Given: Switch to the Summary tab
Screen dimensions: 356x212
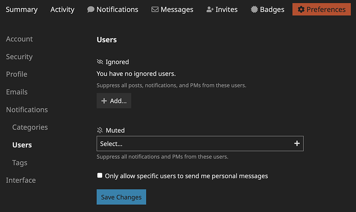Looking at the screenshot, I should click(22, 9).
